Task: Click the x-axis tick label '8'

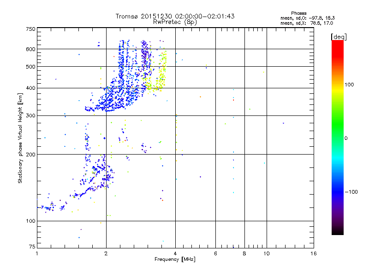Action: coord(244,253)
